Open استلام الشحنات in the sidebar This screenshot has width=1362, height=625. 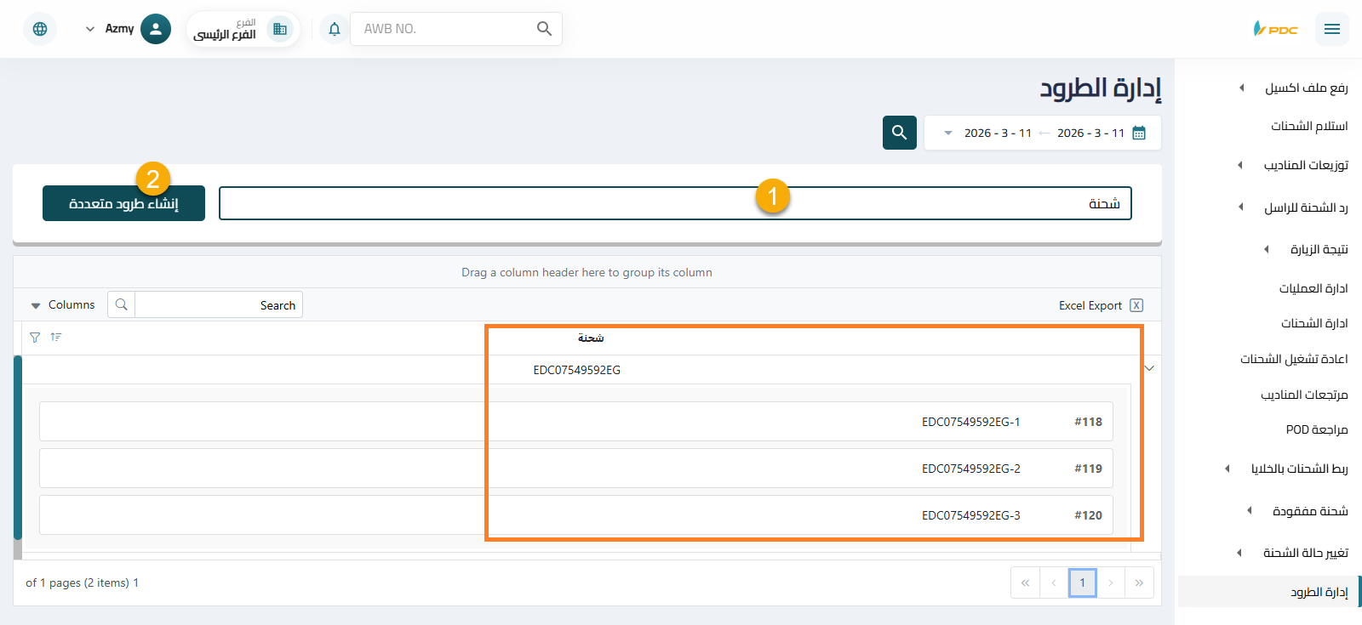(1308, 126)
